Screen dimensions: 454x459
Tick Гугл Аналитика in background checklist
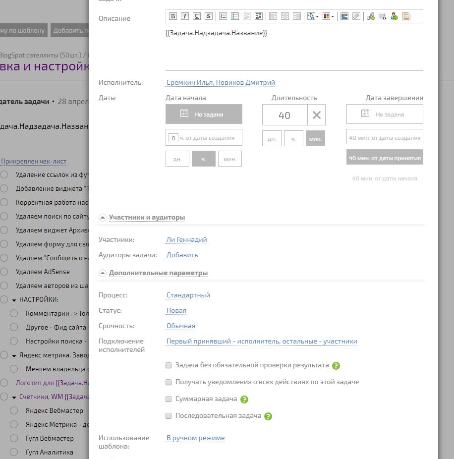click(x=14, y=452)
